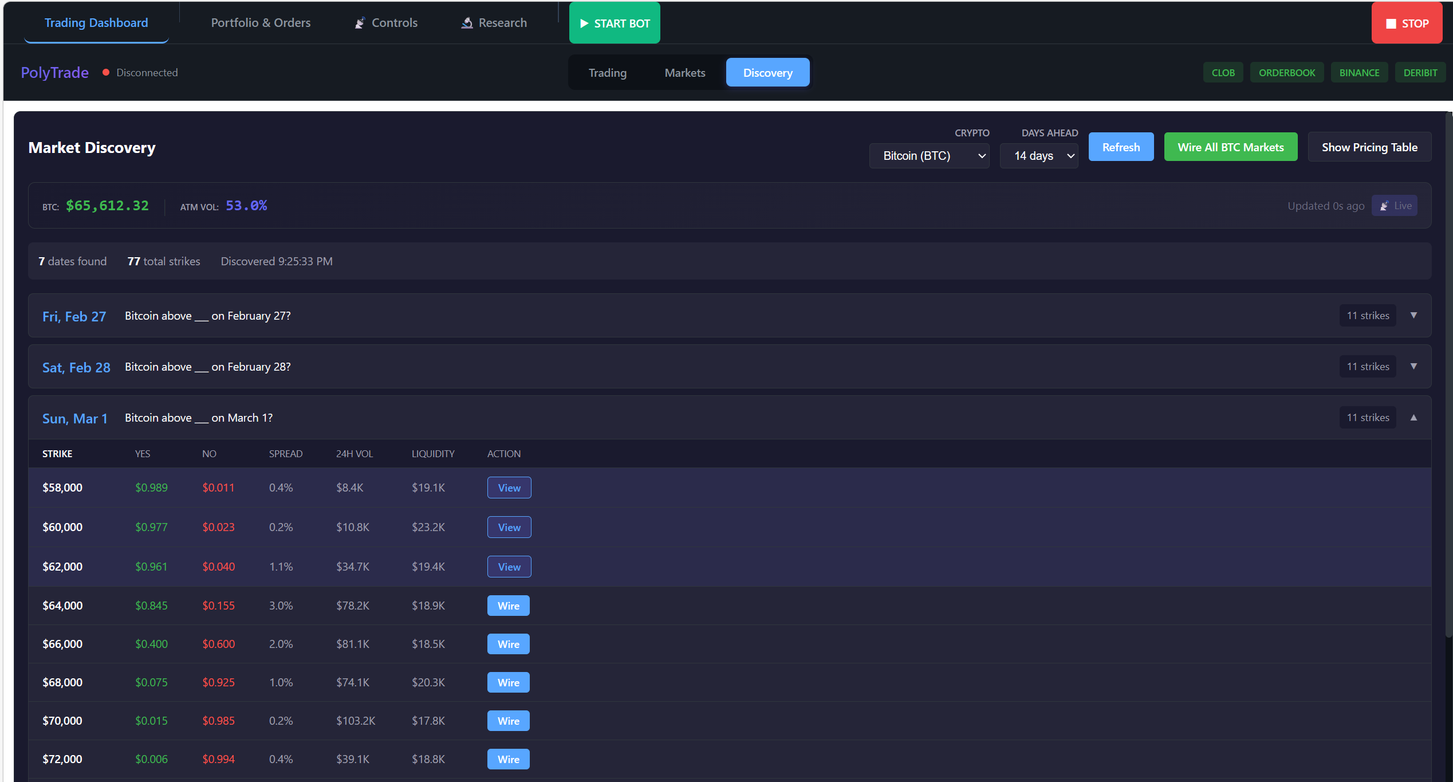Click the Disconnected status indicator
This screenshot has height=782, width=1453.
pos(140,73)
